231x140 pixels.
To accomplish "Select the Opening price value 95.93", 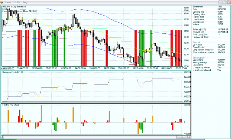I will tap(220, 14).
